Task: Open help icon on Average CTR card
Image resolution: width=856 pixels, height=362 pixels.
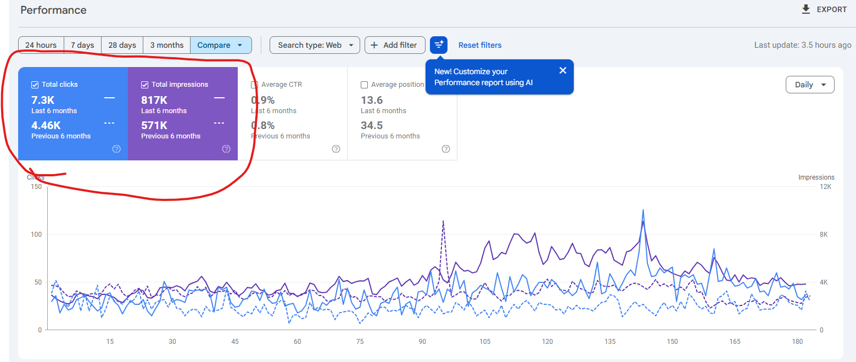Action: [336, 149]
